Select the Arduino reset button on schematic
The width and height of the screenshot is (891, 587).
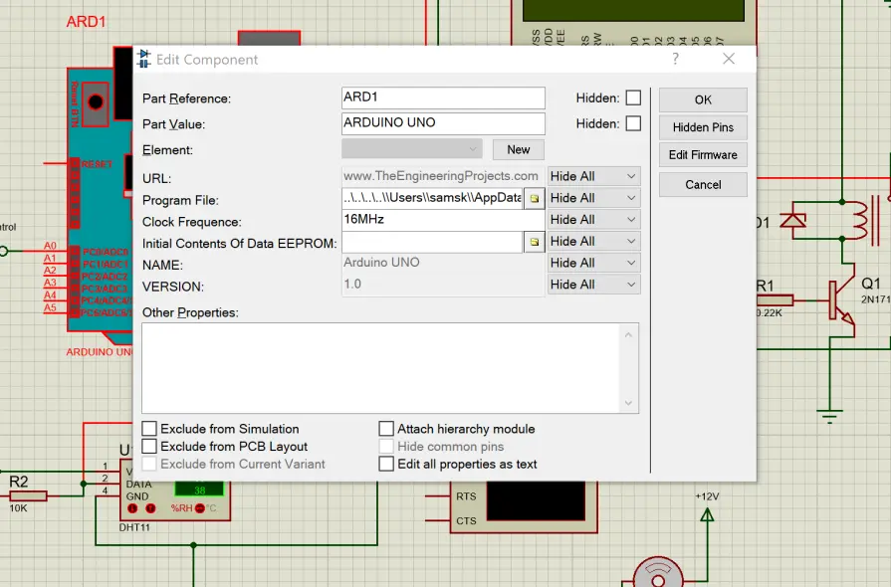[x=95, y=102]
